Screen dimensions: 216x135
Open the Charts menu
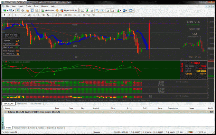(x=28, y=6)
